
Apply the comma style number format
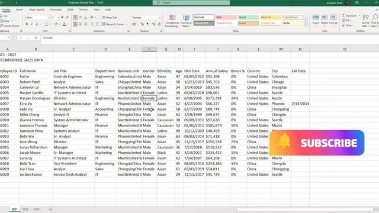(x=147, y=24)
